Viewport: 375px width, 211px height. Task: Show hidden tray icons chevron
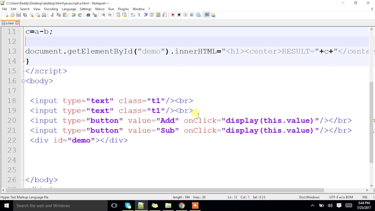312,206
